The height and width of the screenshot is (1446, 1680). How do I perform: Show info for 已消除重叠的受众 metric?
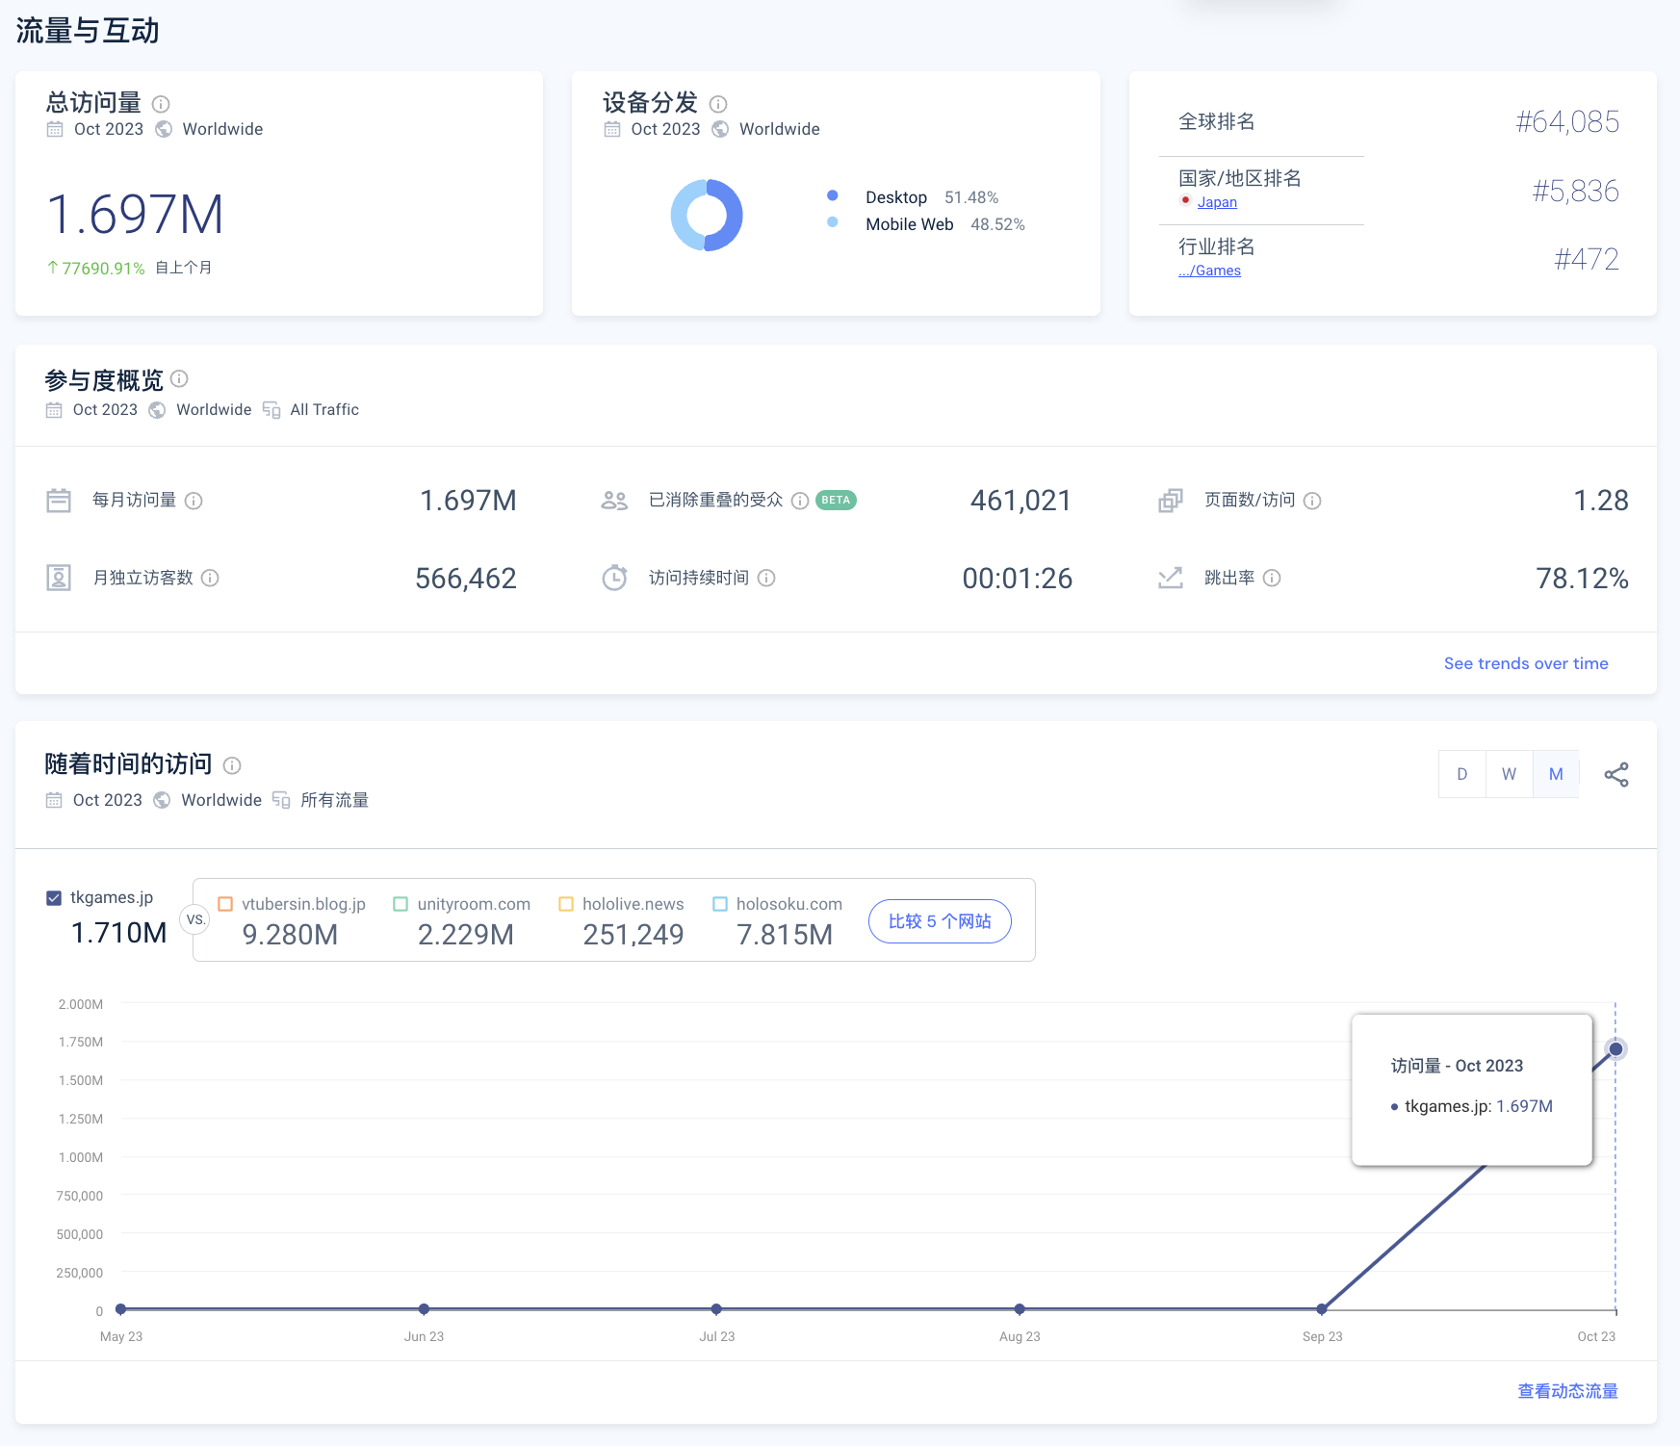tap(800, 501)
